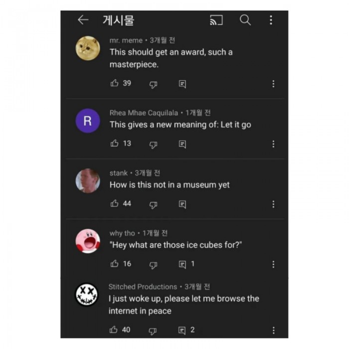Screen dimensions: 349x349
Task: View the reply on why tho's comment
Action: point(185,264)
